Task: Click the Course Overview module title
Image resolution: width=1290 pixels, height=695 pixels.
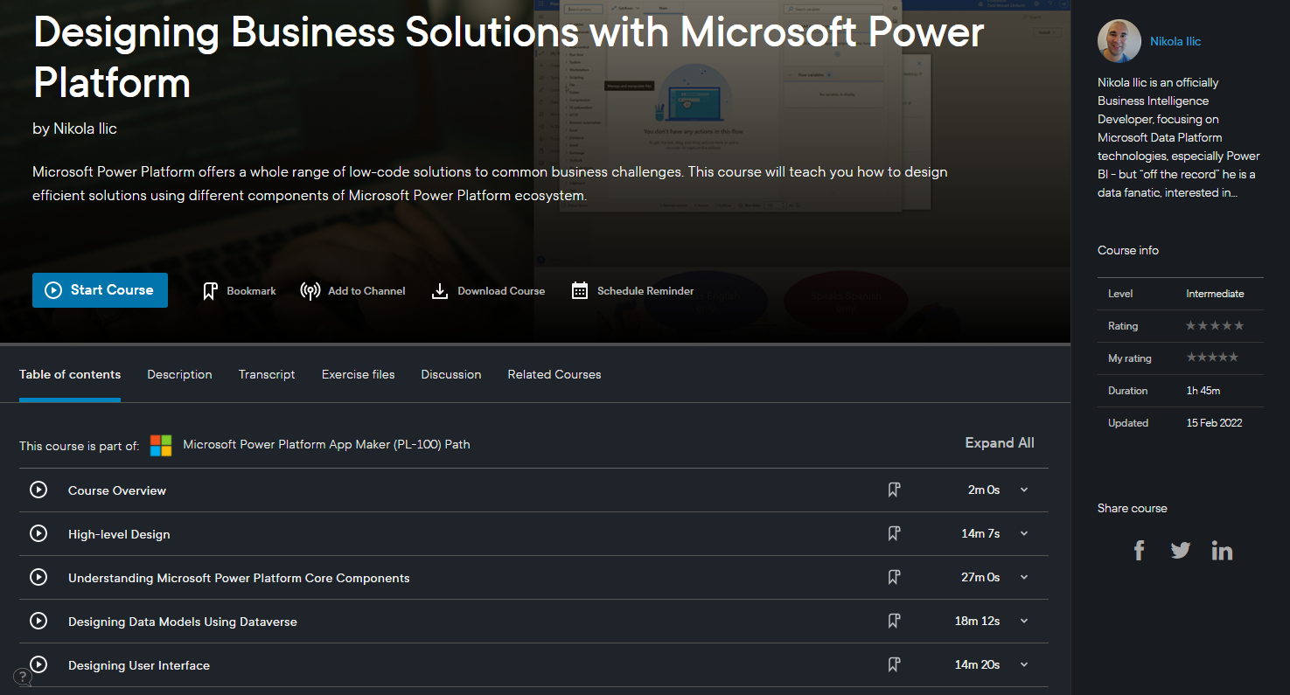Action: [117, 490]
